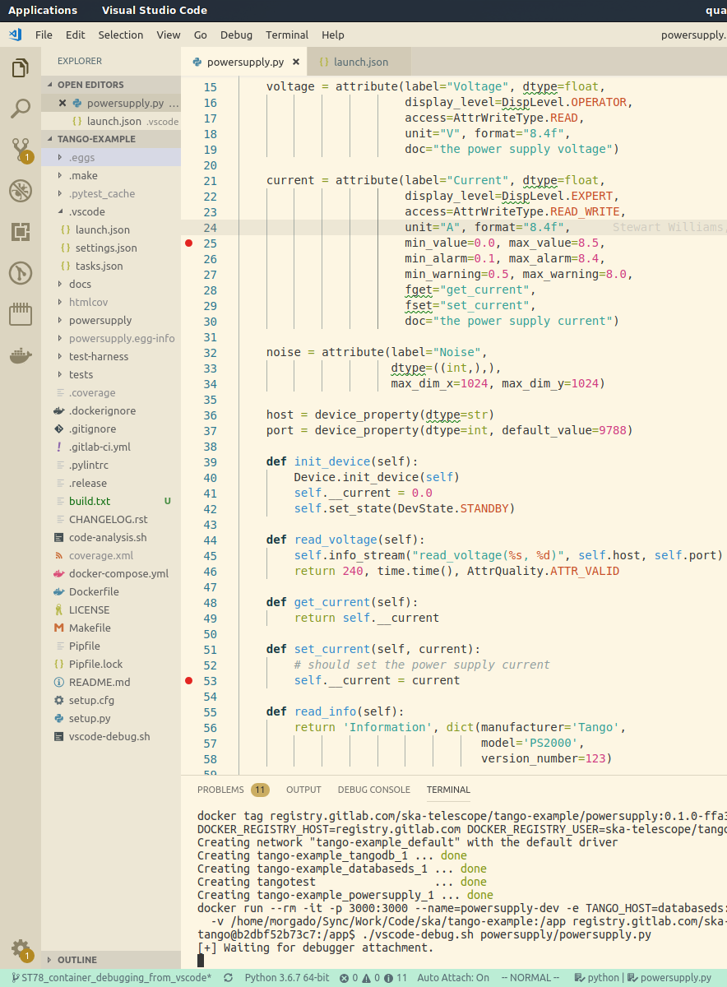
Task: Collapse the TANGO-EXAMPLE section
Action: click(111, 139)
